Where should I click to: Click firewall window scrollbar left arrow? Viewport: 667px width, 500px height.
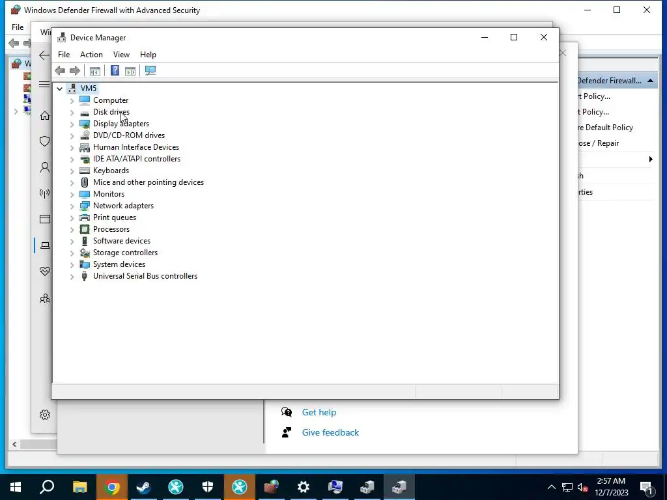pos(14,444)
